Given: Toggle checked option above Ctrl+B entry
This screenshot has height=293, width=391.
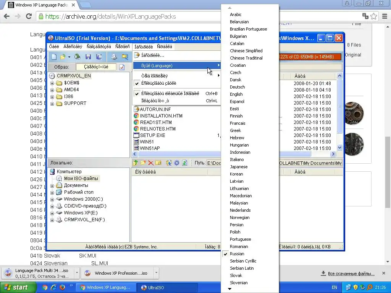Looking at the screenshot, I should (177, 83).
